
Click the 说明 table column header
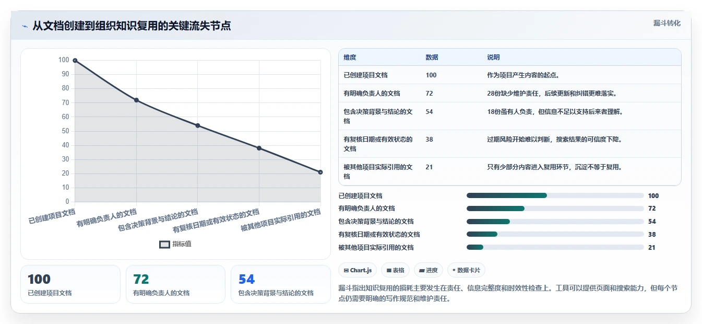[493, 57]
